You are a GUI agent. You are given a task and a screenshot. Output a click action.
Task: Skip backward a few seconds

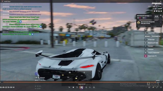pos(77,87)
